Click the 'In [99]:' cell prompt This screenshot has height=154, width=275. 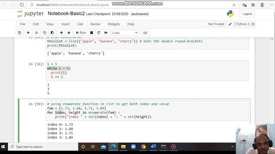pyautogui.click(x=37, y=104)
